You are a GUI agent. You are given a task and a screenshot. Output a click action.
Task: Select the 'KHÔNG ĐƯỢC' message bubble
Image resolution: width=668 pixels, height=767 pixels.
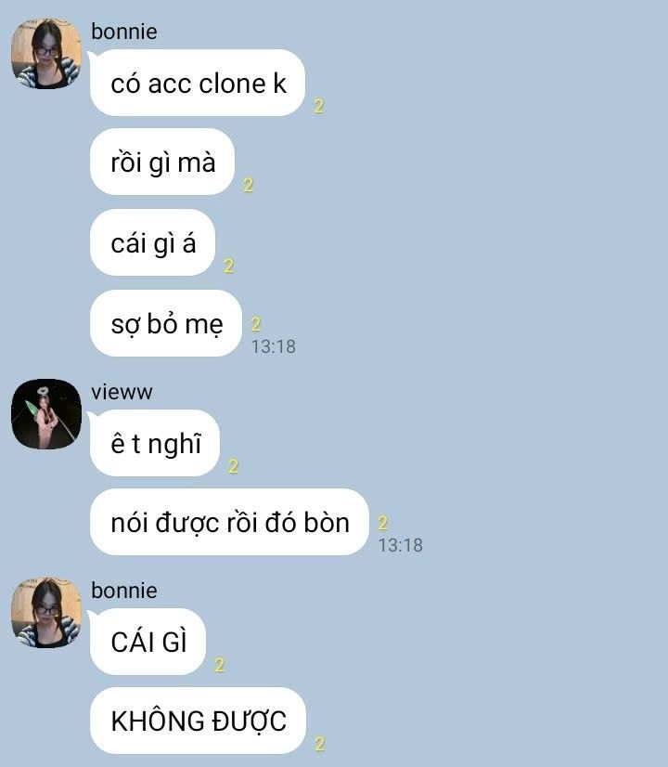coord(198,721)
